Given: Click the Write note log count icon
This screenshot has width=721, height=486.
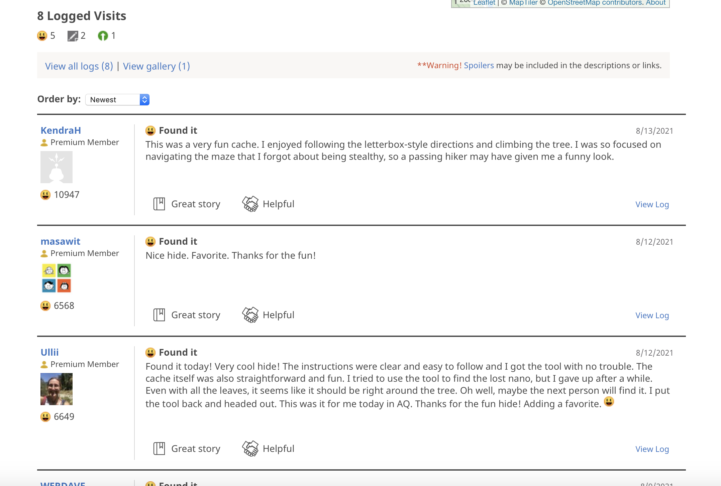Looking at the screenshot, I should pos(73,36).
